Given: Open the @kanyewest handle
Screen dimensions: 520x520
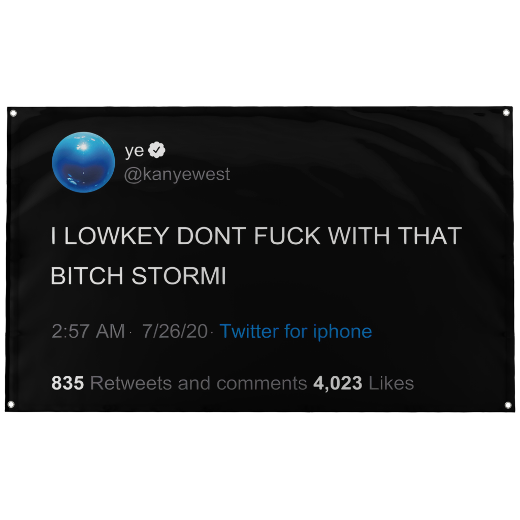Looking at the screenshot, I should [177, 174].
